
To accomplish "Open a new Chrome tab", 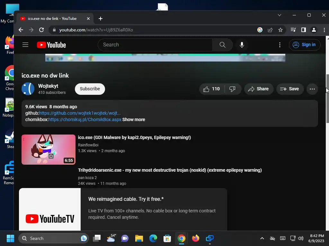I will [x=101, y=19].
